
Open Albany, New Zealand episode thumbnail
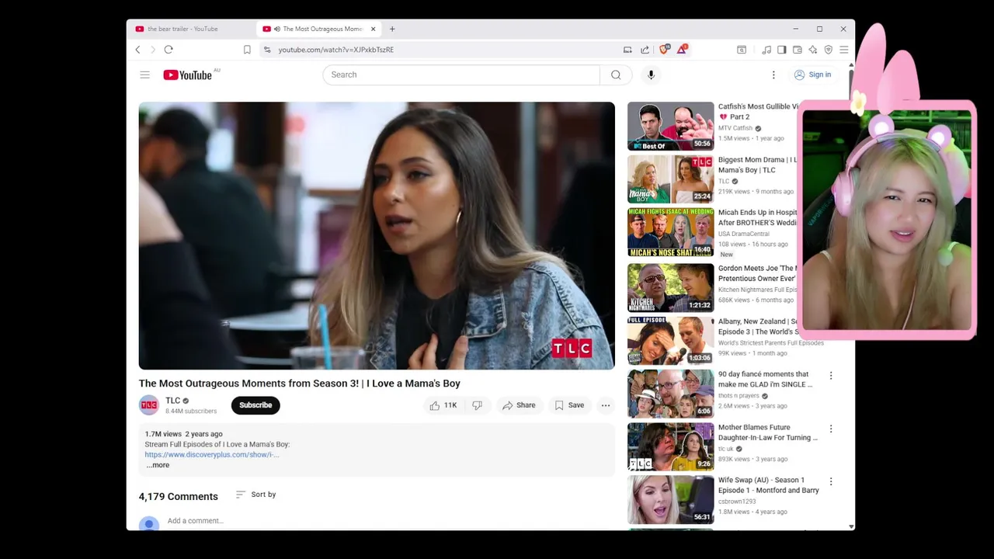click(671, 340)
